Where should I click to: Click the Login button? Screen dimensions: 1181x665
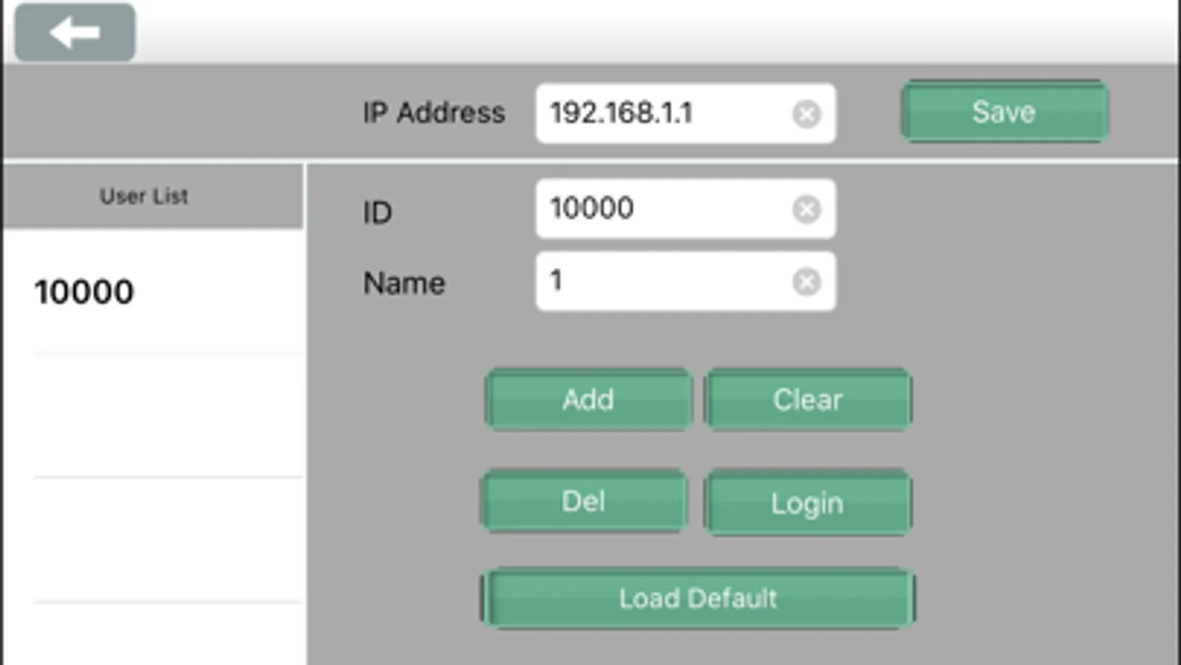[808, 502]
